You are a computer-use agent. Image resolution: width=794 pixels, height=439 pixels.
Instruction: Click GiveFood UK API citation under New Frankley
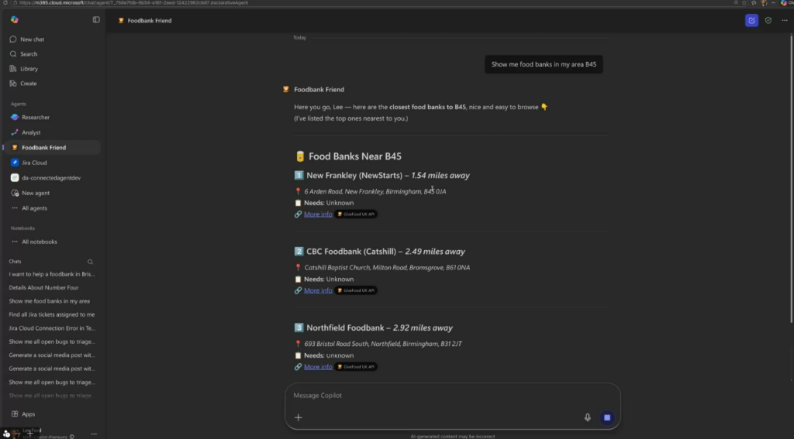click(356, 214)
